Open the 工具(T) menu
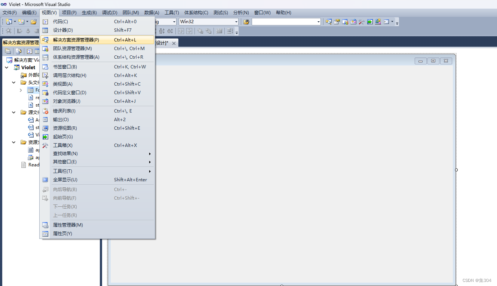 pyautogui.click(x=172, y=12)
